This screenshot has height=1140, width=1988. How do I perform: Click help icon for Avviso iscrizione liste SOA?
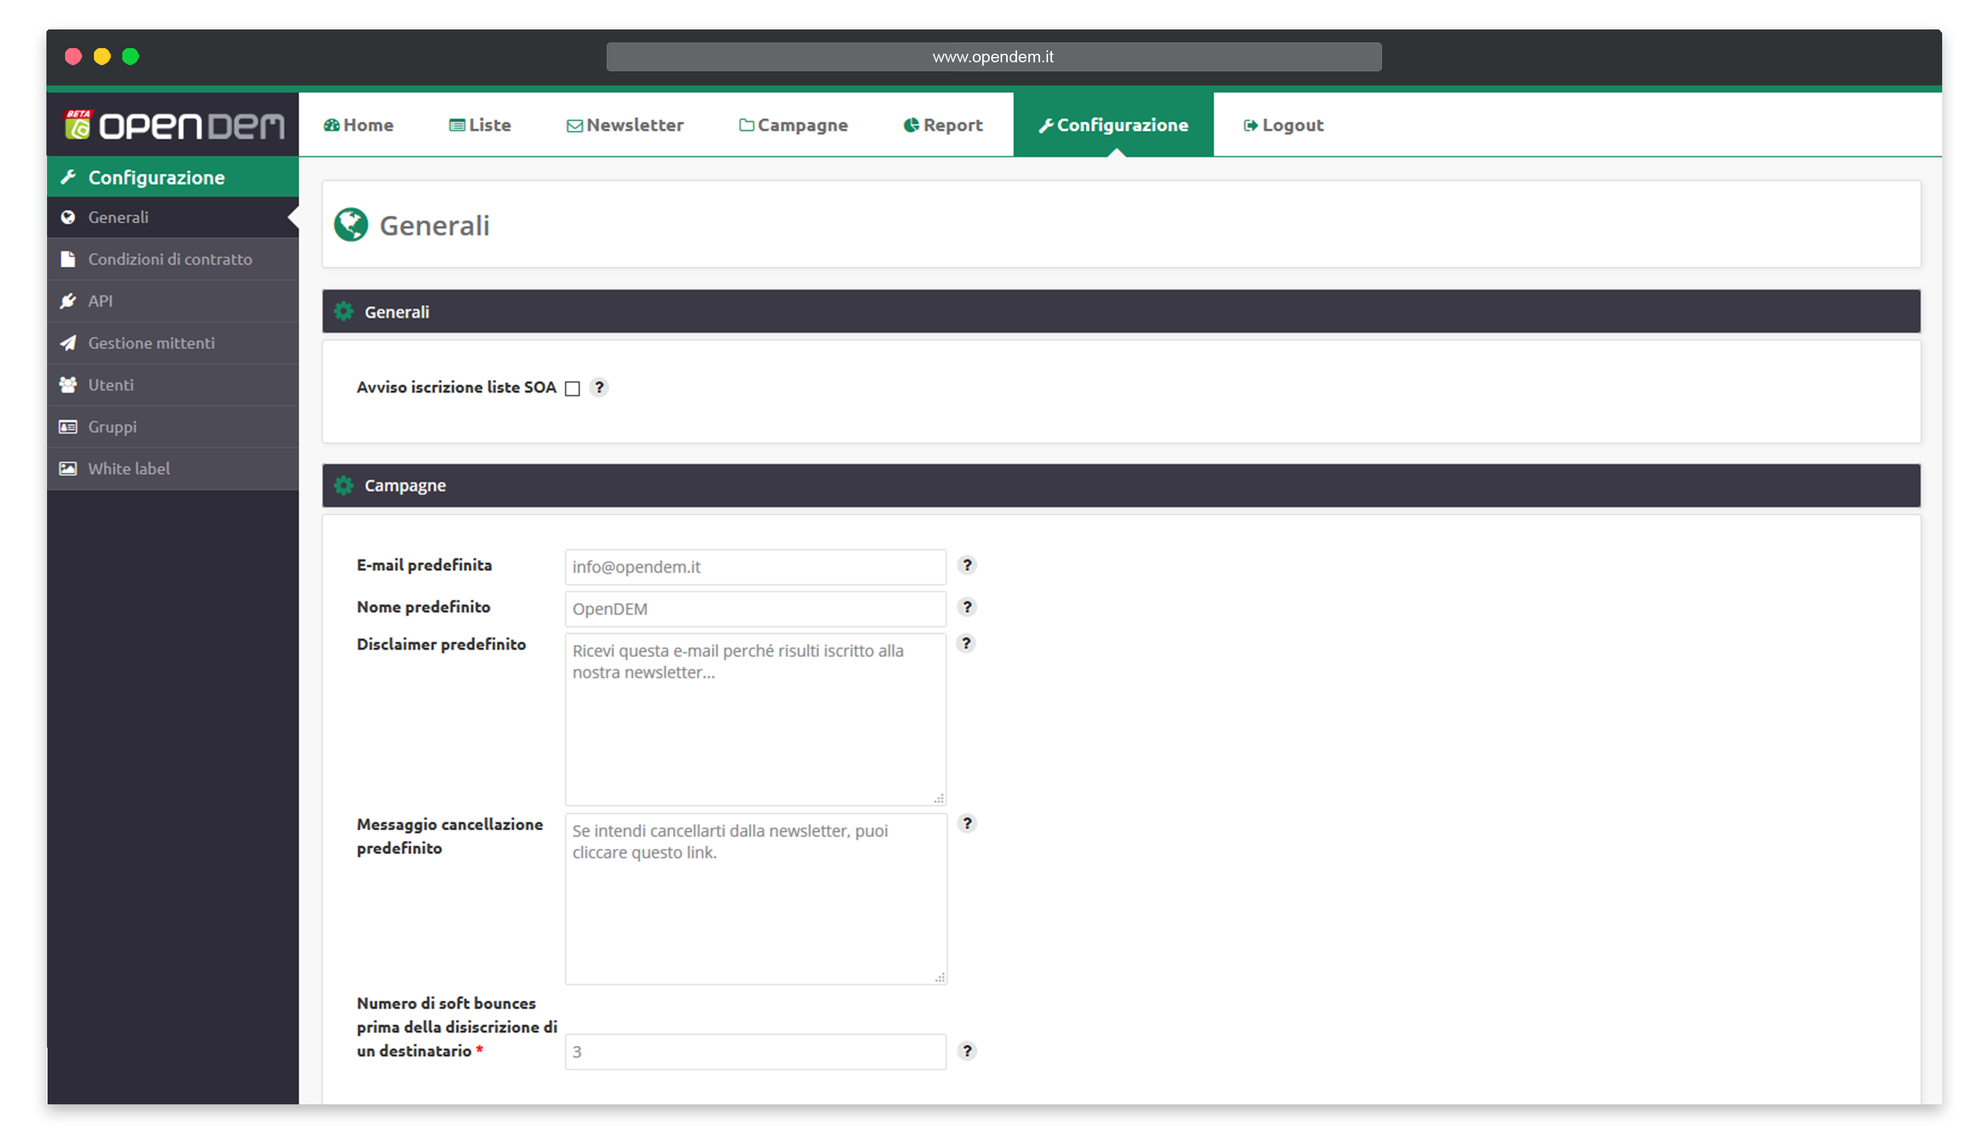click(x=599, y=388)
